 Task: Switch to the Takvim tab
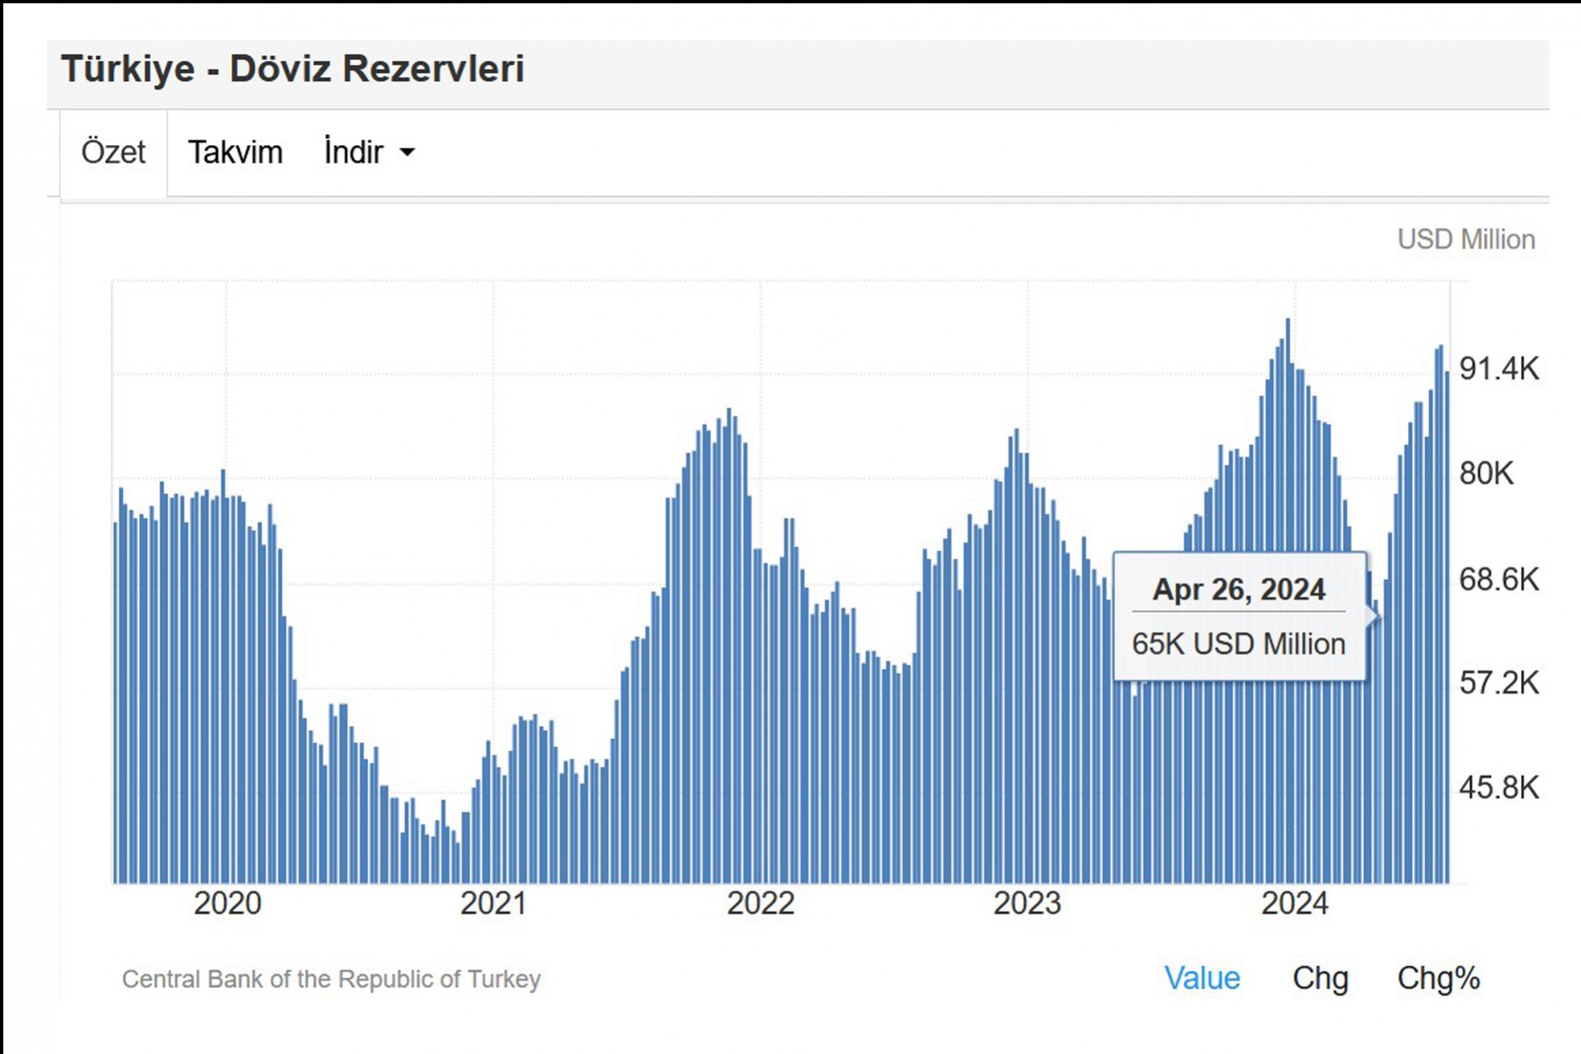tap(236, 152)
